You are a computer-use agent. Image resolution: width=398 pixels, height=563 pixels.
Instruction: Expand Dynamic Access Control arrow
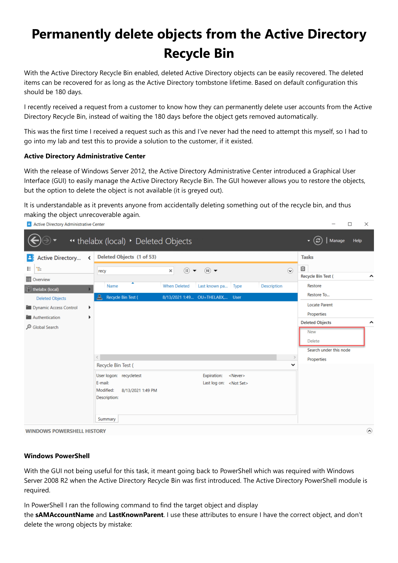[90, 308]
